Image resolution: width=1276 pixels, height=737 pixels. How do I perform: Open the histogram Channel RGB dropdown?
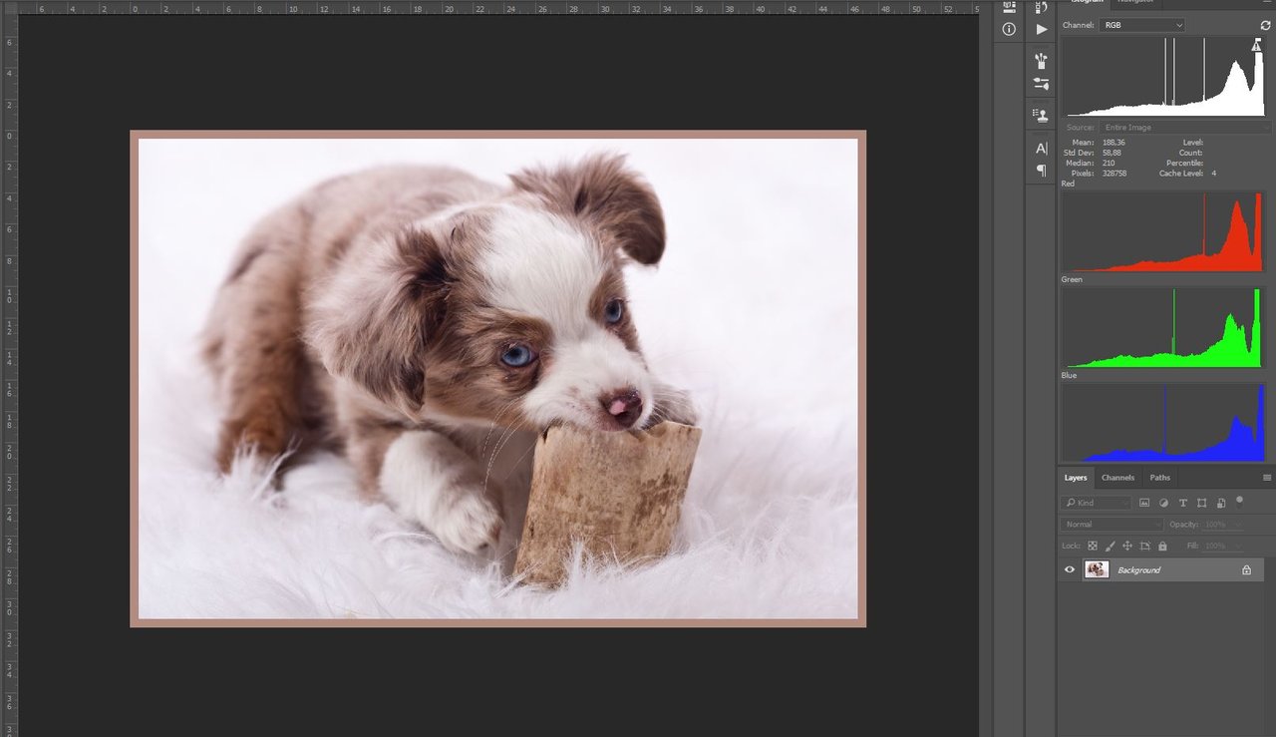[x=1141, y=25]
